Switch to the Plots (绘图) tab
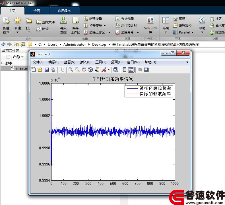The width and height of the screenshot is (225, 205). 37,11
